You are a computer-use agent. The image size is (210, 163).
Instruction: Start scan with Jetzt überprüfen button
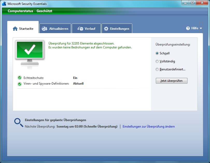[x=171, y=81]
